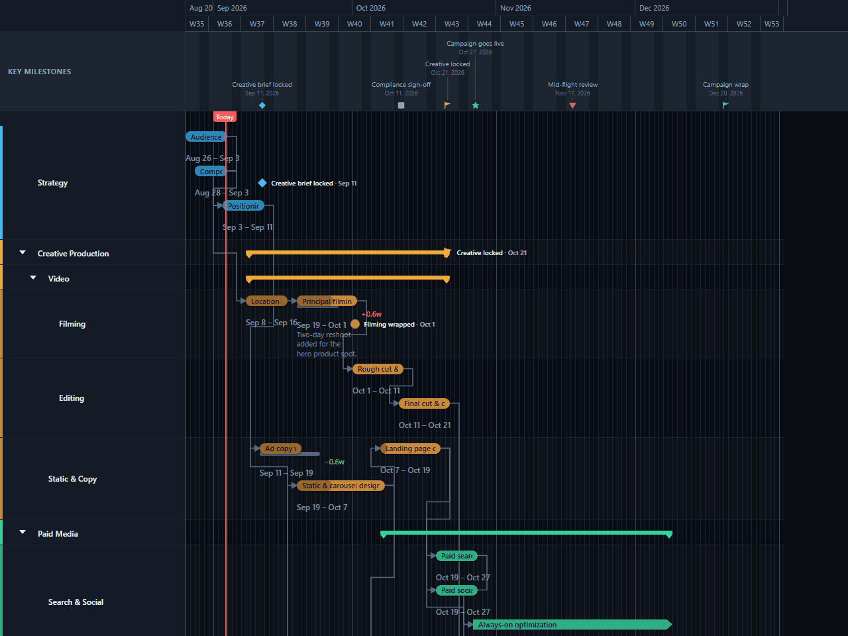Click the 'Filming wrapped · Oct 1' label

tap(399, 324)
